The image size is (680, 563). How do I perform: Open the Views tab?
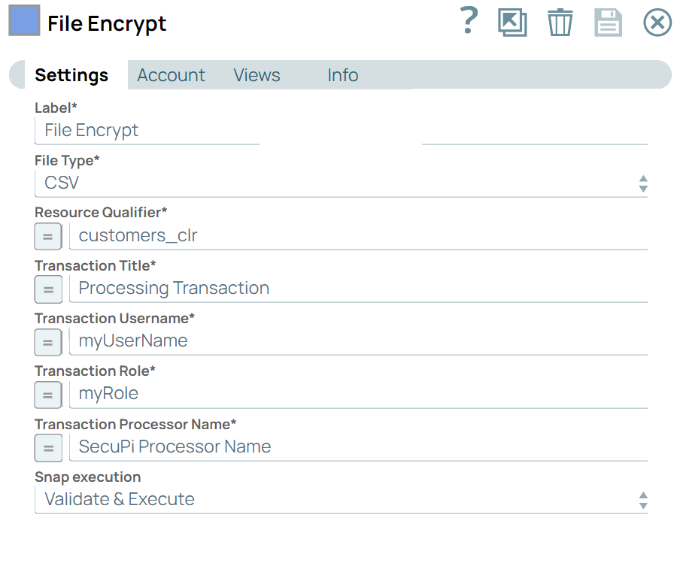tap(257, 75)
